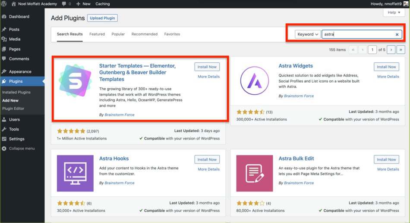Open Installed Plugins submenu item
The image size is (410, 223).
point(16,92)
